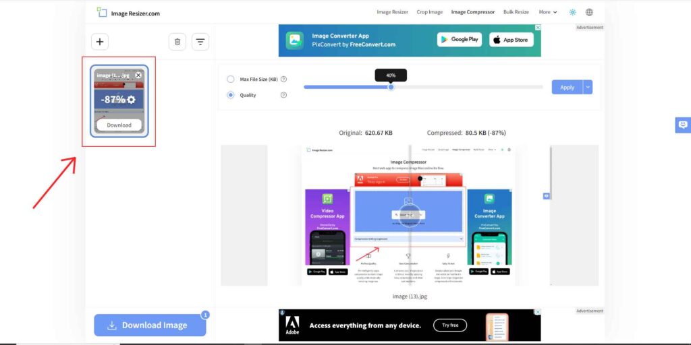Click the image (13).jpg filename label

tap(410, 296)
